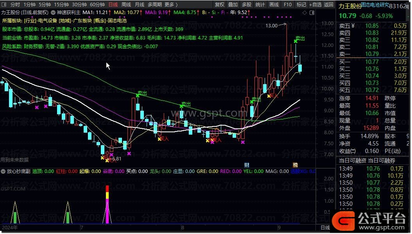Open the 多周期 multi-period view
This screenshot has width=412, height=234.
pyautogui.click(x=154, y=4)
